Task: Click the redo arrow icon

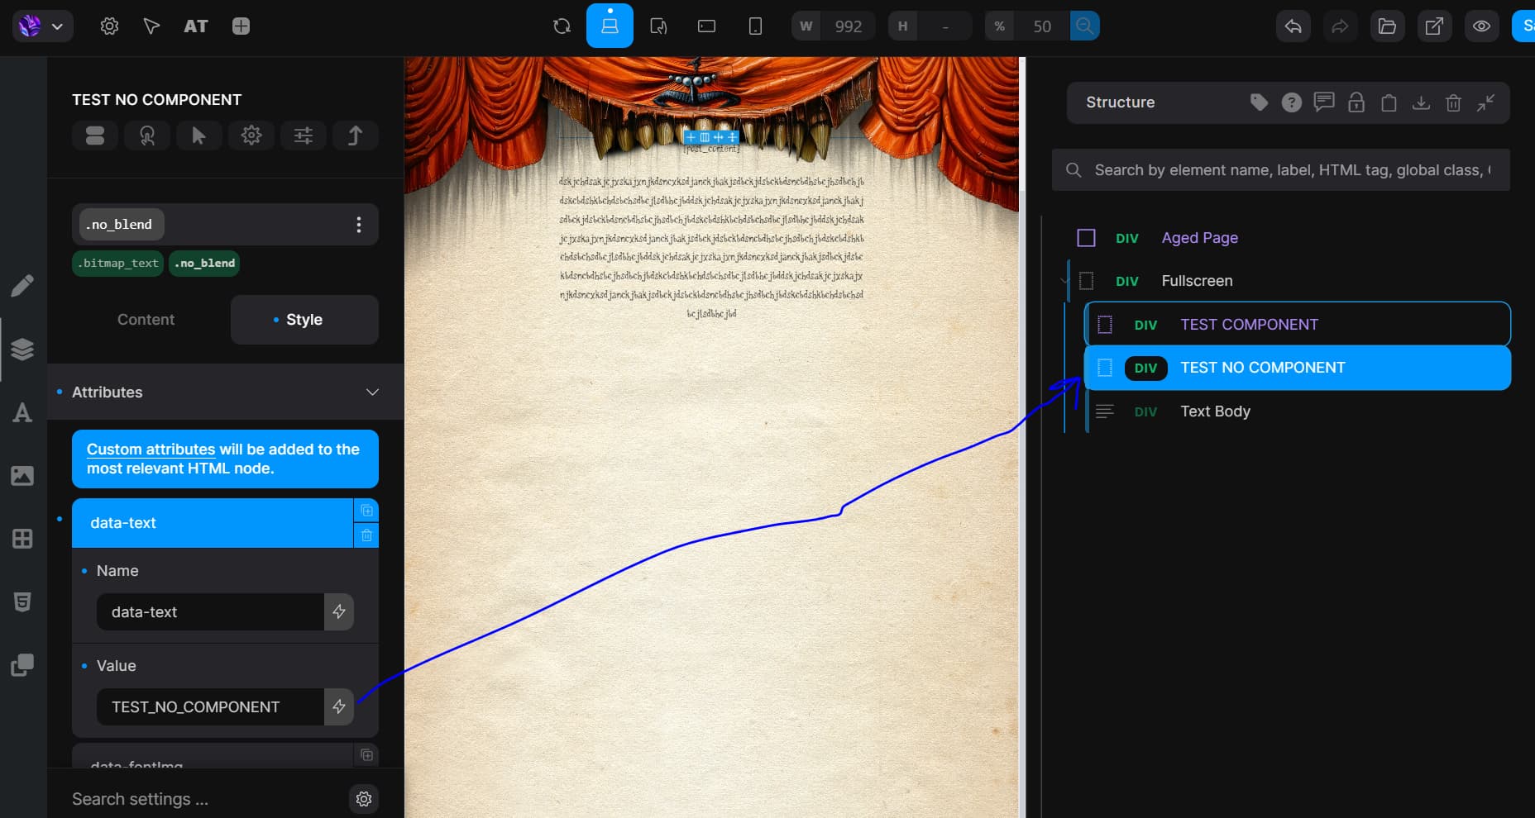Action: click(x=1340, y=26)
